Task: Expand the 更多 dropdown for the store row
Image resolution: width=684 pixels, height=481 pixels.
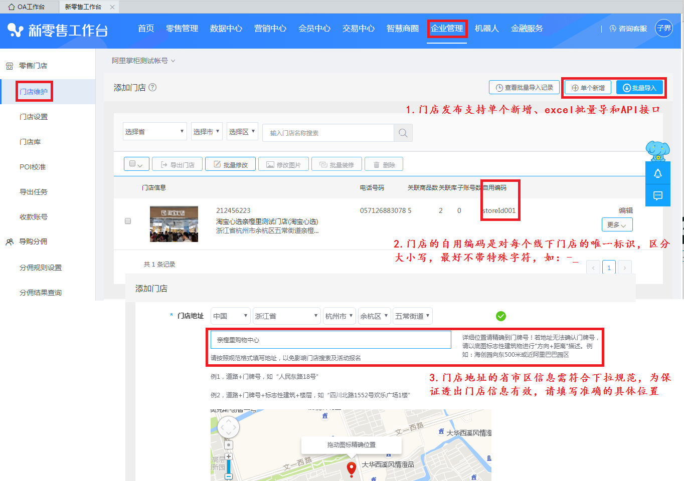Action: tap(617, 224)
